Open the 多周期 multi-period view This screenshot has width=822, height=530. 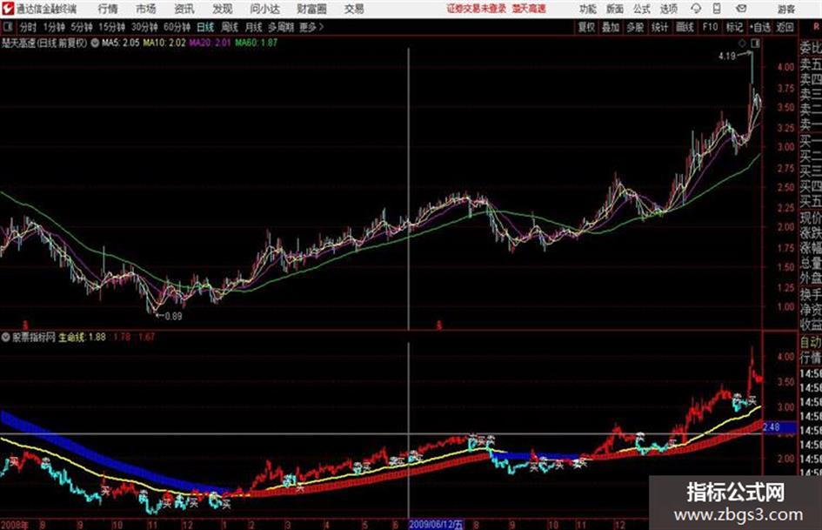pos(281,27)
